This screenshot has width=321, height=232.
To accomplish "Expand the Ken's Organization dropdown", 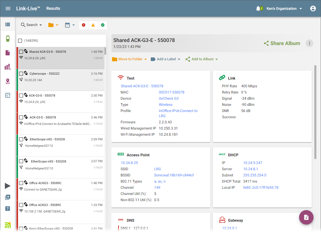I will pos(284,8).
